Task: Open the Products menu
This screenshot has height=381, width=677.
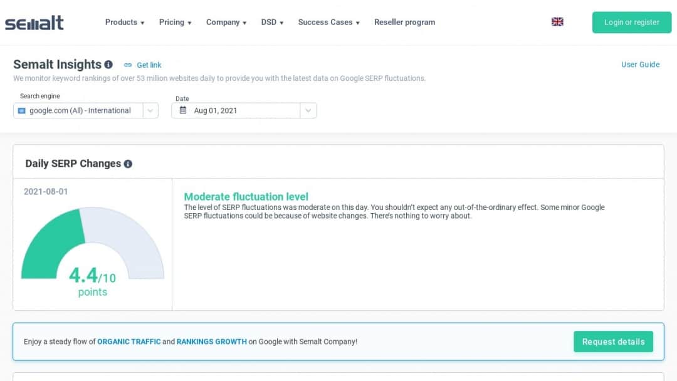Action: [x=125, y=23]
